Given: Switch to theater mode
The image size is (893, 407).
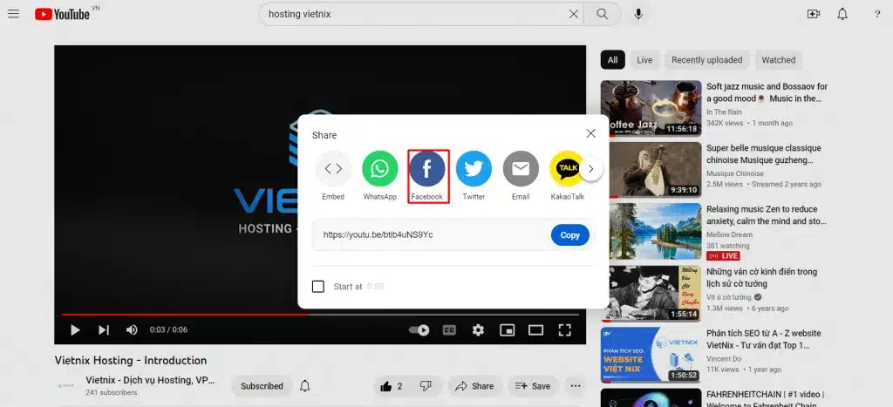Looking at the screenshot, I should (x=536, y=329).
